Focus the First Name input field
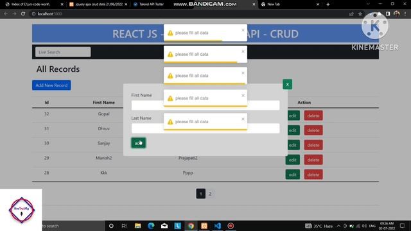The width and height of the screenshot is (411, 231). (x=205, y=105)
